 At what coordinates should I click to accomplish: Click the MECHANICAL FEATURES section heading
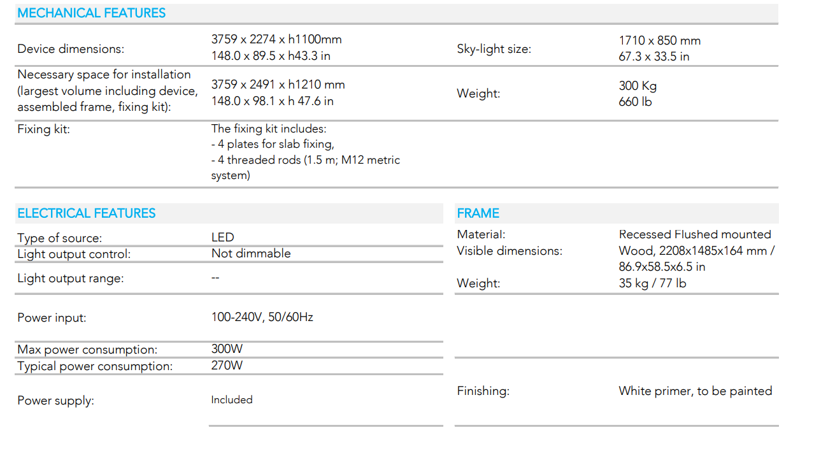tap(92, 13)
